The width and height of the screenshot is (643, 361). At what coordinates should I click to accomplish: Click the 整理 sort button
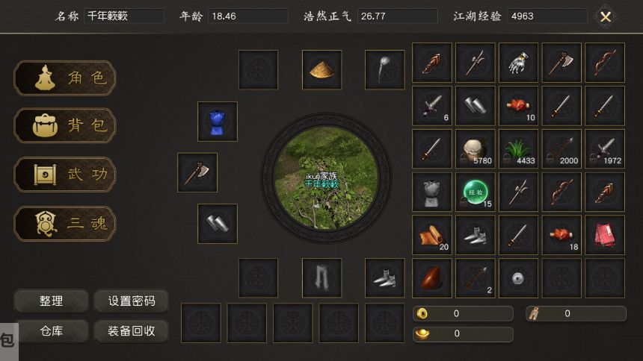pyautogui.click(x=52, y=301)
